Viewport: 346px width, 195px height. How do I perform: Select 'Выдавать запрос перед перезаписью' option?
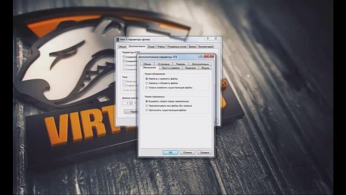pyautogui.click(x=147, y=101)
